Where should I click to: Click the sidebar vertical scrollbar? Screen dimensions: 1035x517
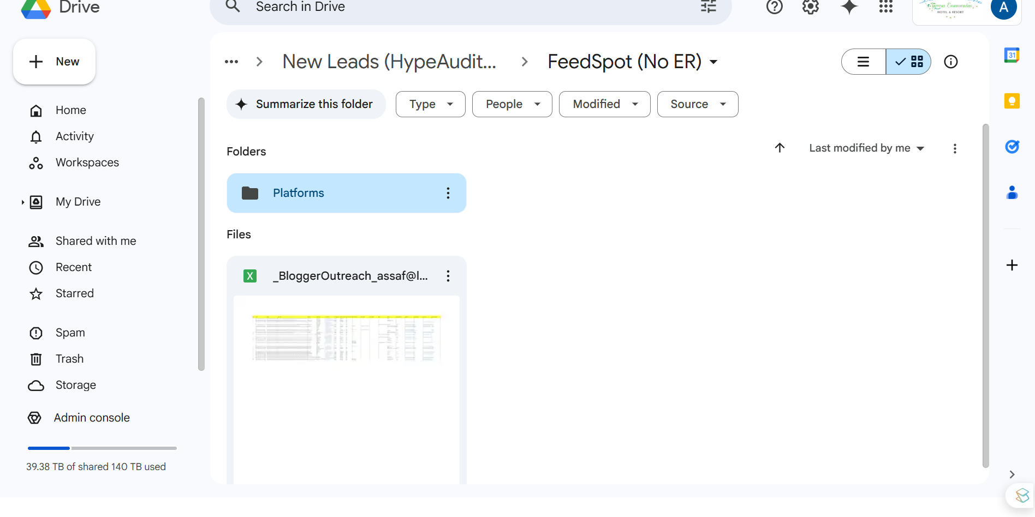click(201, 235)
